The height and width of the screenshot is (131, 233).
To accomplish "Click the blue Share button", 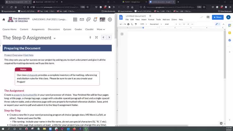I will click(x=218, y=17).
